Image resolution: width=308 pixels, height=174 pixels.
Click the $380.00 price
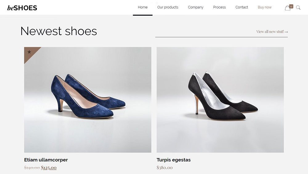164,168
